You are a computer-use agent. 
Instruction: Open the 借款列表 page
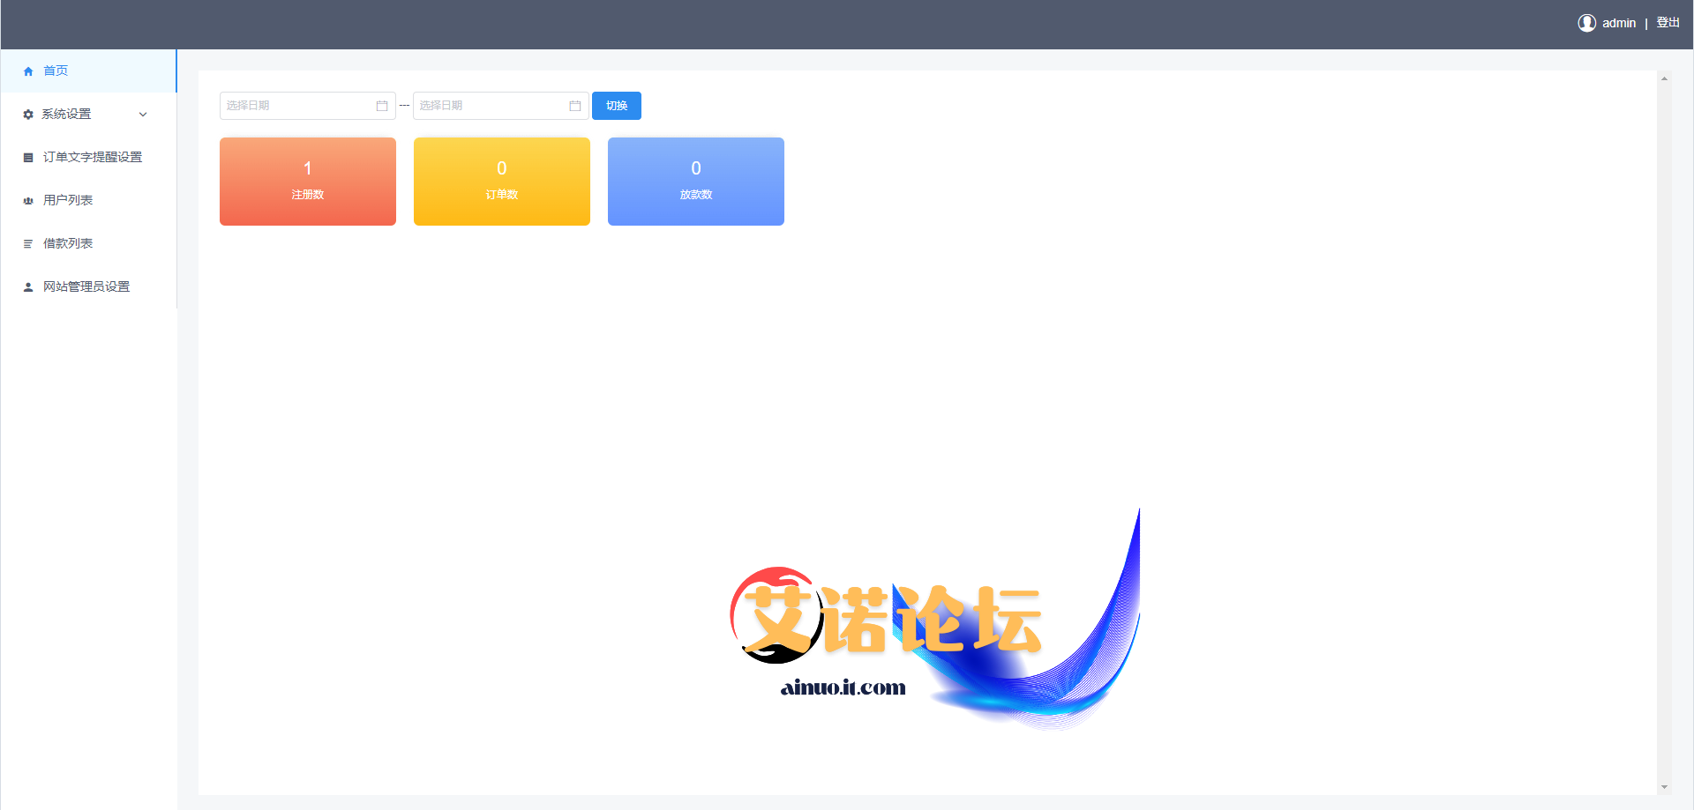pos(88,243)
